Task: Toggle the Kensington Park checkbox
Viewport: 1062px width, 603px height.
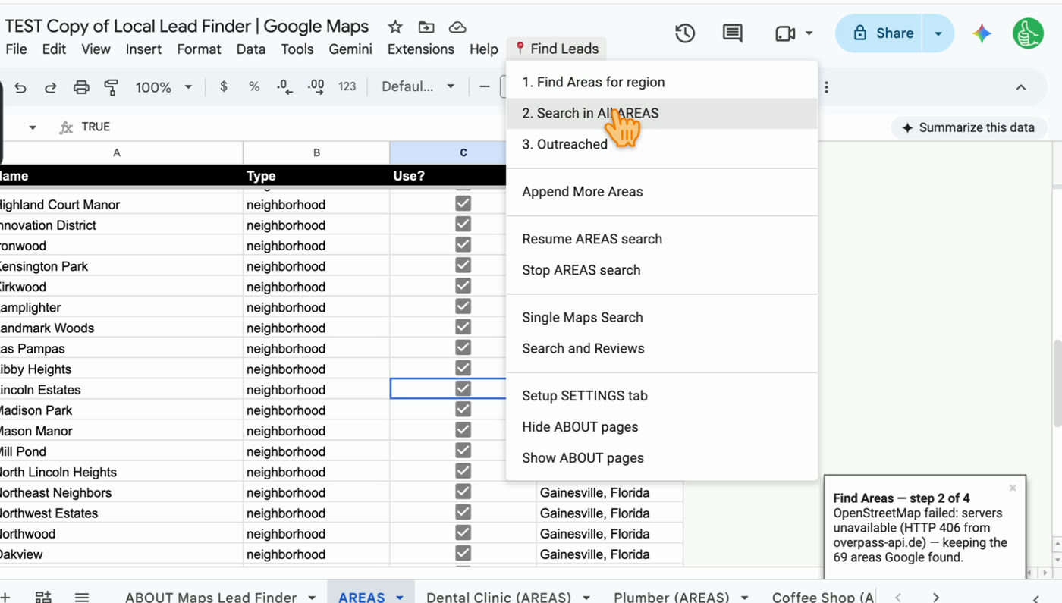Action: 463,265
